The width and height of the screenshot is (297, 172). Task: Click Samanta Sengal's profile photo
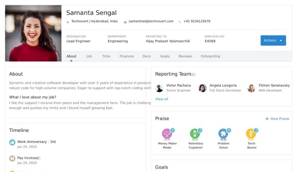pos(33,33)
